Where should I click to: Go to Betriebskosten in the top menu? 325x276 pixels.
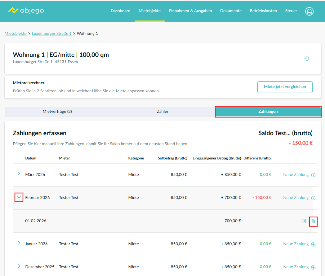263,11
